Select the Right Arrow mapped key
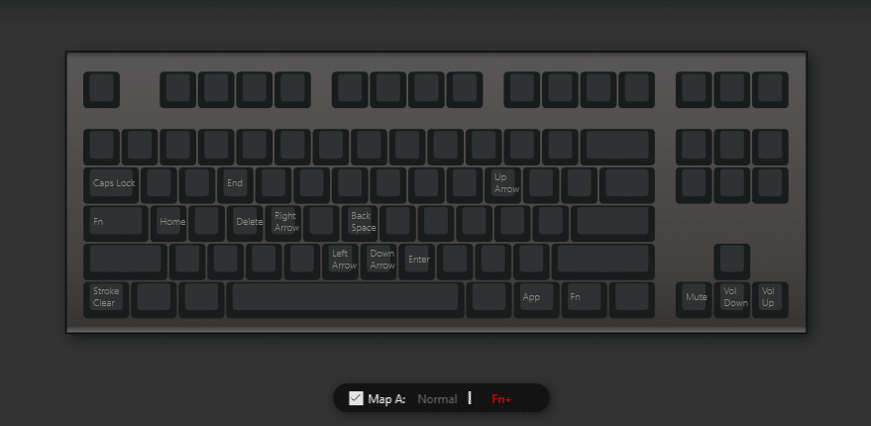Image resolution: width=871 pixels, height=426 pixels. pos(283,223)
